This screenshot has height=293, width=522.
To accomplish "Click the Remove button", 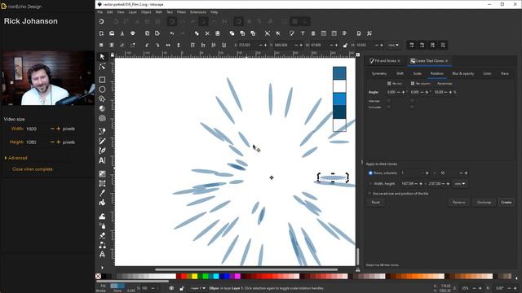I will tap(458, 202).
